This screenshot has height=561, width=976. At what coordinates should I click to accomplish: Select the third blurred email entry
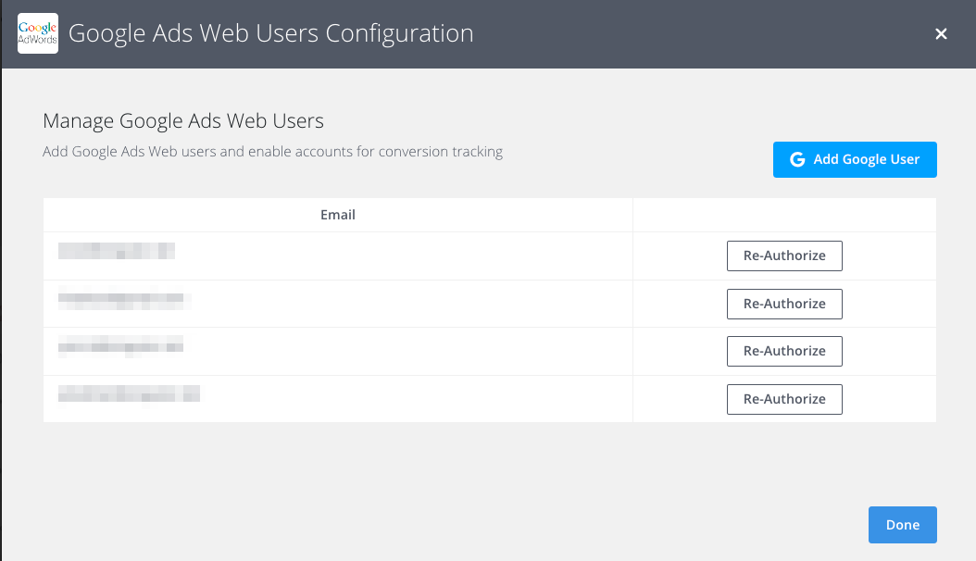click(x=120, y=346)
